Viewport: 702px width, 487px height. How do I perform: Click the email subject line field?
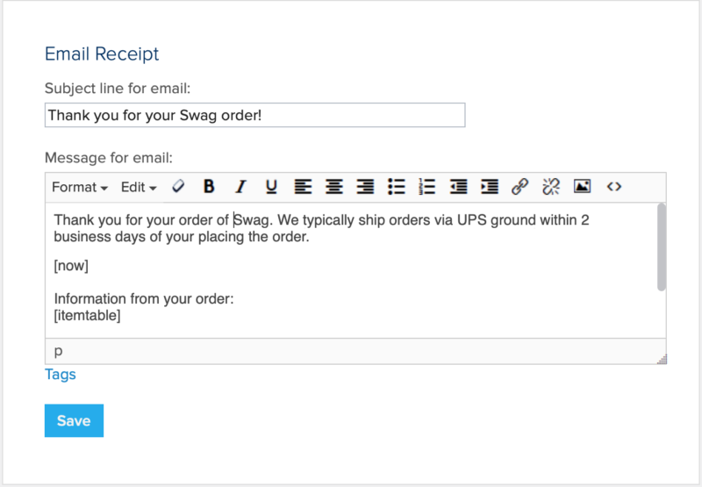pyautogui.click(x=254, y=115)
